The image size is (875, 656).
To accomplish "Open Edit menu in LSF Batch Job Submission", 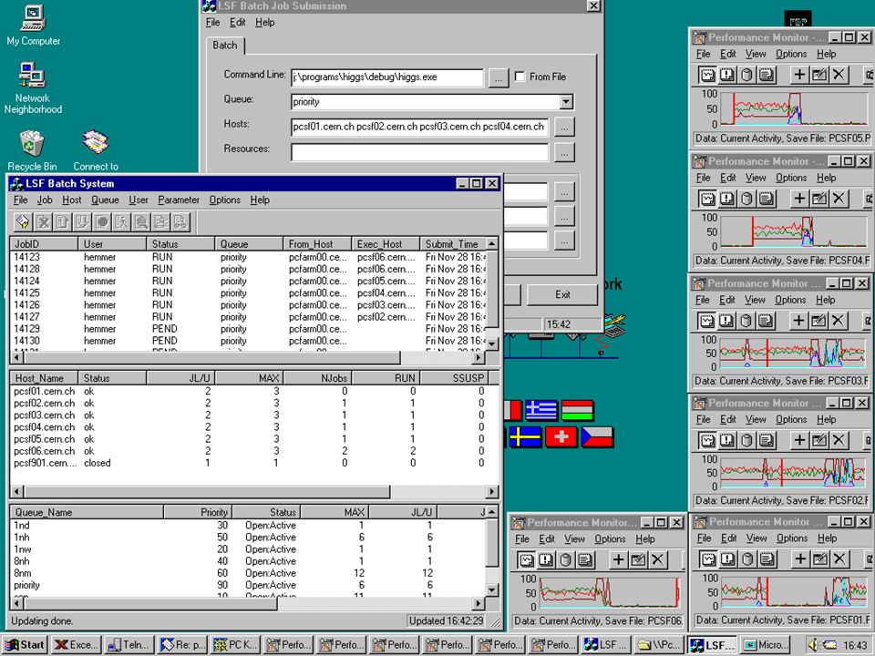I will [237, 22].
